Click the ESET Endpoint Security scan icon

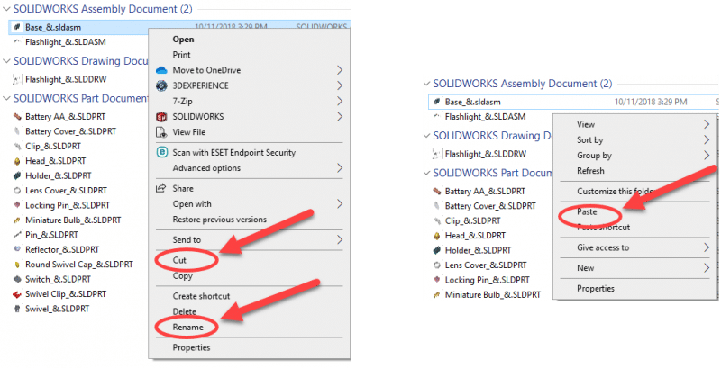click(x=162, y=153)
